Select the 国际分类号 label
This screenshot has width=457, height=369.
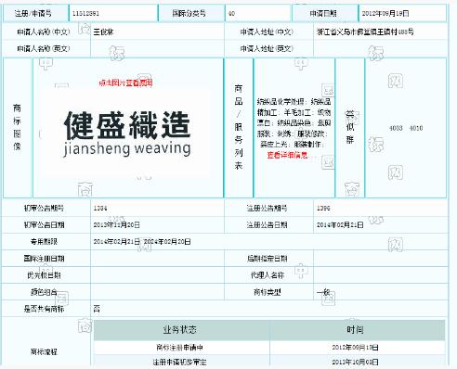(x=189, y=13)
